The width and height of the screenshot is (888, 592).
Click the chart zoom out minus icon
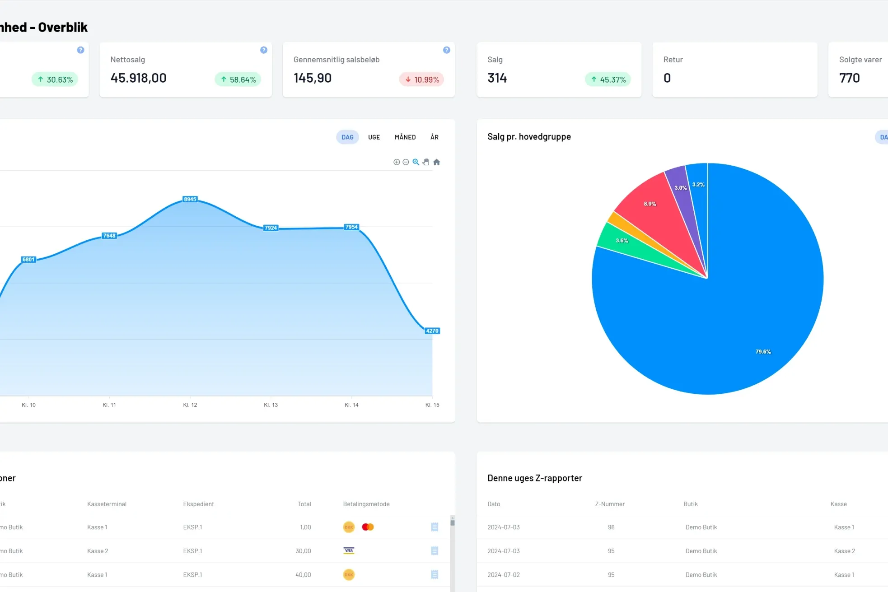coord(406,162)
